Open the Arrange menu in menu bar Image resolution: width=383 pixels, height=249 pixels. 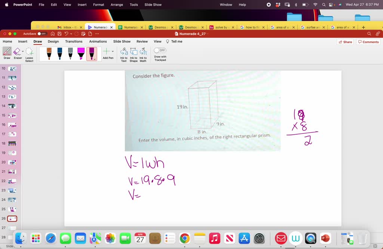(x=117, y=4)
